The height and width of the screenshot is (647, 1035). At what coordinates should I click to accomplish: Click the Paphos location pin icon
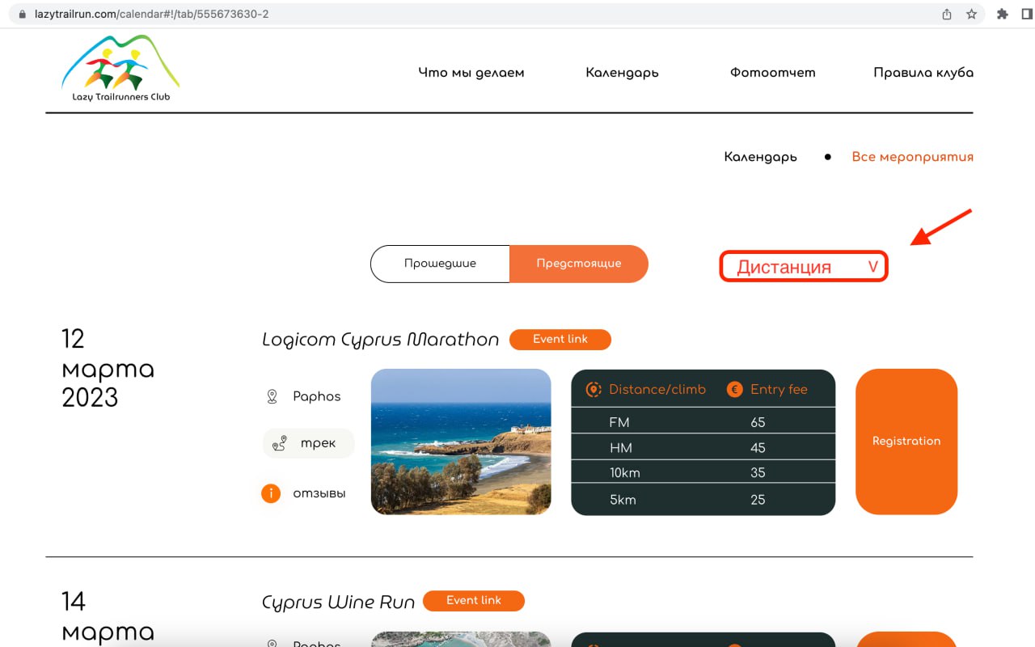pyautogui.click(x=272, y=396)
